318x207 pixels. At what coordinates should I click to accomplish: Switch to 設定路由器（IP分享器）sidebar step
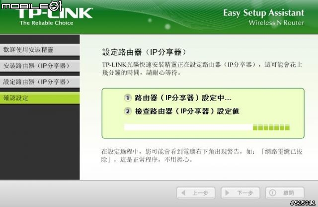pos(40,82)
